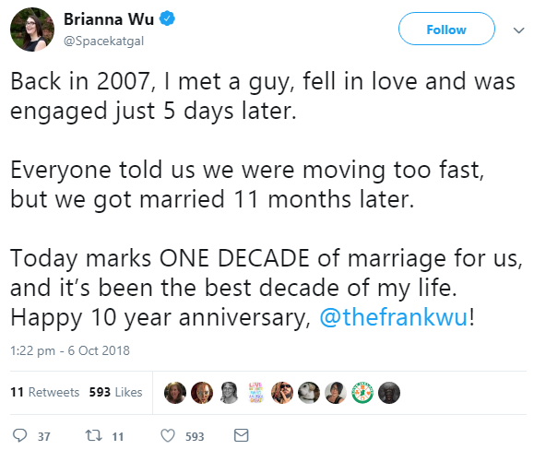Click the colorful LOVE text avatar

tap(255, 393)
